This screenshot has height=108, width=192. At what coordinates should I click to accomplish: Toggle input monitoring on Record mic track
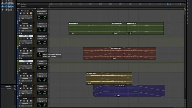(x=24, y=13)
